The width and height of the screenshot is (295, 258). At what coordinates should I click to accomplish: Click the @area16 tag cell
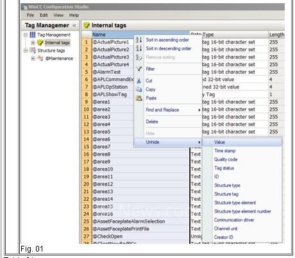(x=140, y=214)
